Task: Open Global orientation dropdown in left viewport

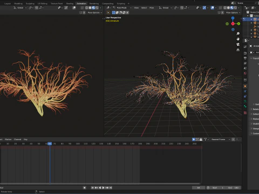Action: pyautogui.click(x=20, y=8)
